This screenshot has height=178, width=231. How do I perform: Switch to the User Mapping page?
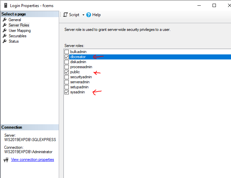point(19,31)
